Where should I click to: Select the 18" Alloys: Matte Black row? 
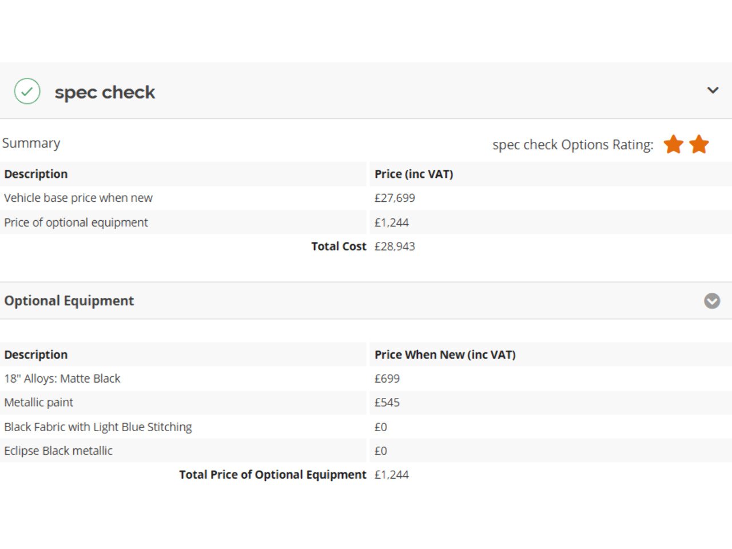click(x=62, y=379)
